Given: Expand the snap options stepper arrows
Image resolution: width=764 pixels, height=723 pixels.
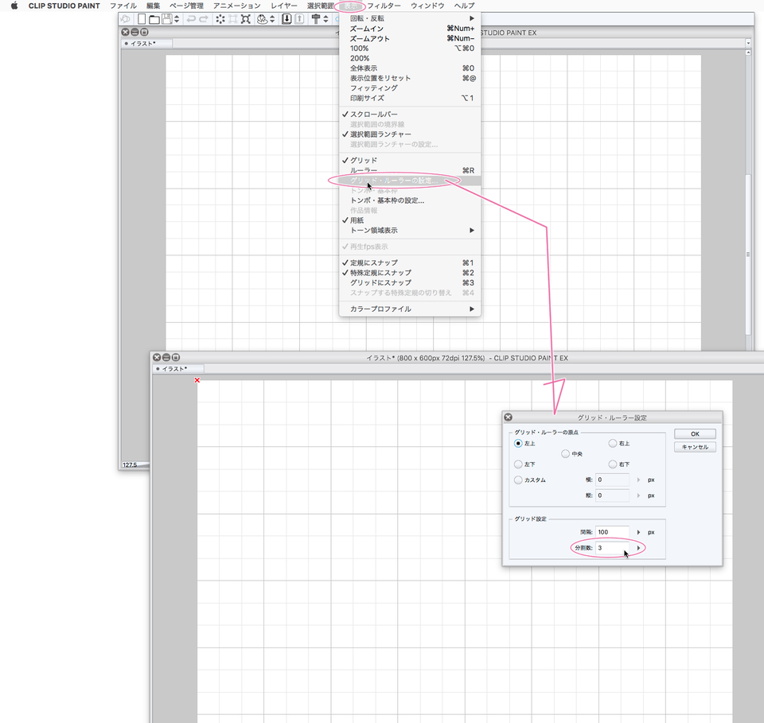Looking at the screenshot, I should [325, 19].
